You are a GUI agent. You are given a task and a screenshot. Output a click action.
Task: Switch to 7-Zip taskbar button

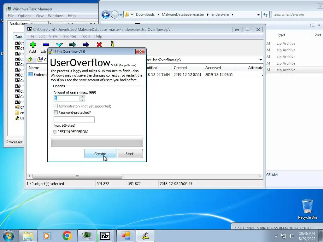[105, 236]
